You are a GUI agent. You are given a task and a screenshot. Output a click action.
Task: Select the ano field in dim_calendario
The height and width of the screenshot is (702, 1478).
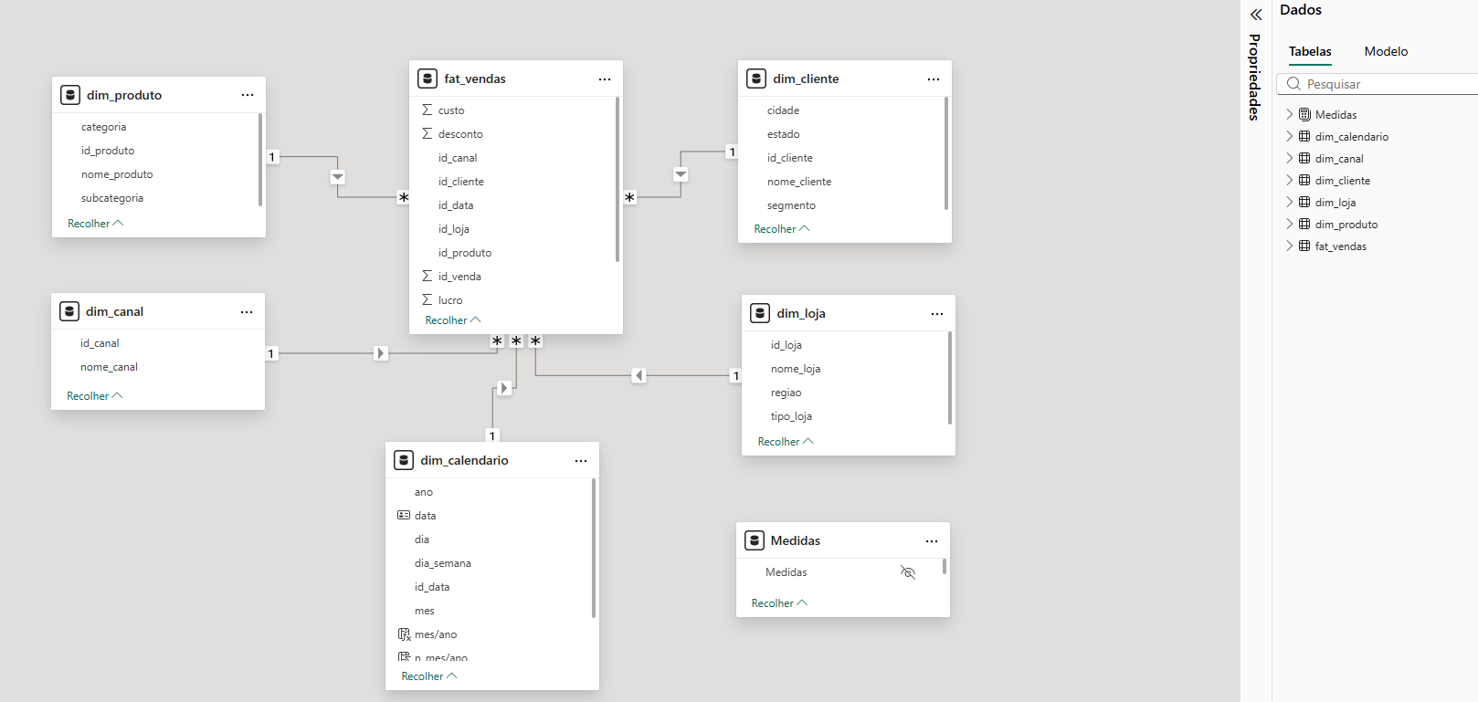point(423,492)
